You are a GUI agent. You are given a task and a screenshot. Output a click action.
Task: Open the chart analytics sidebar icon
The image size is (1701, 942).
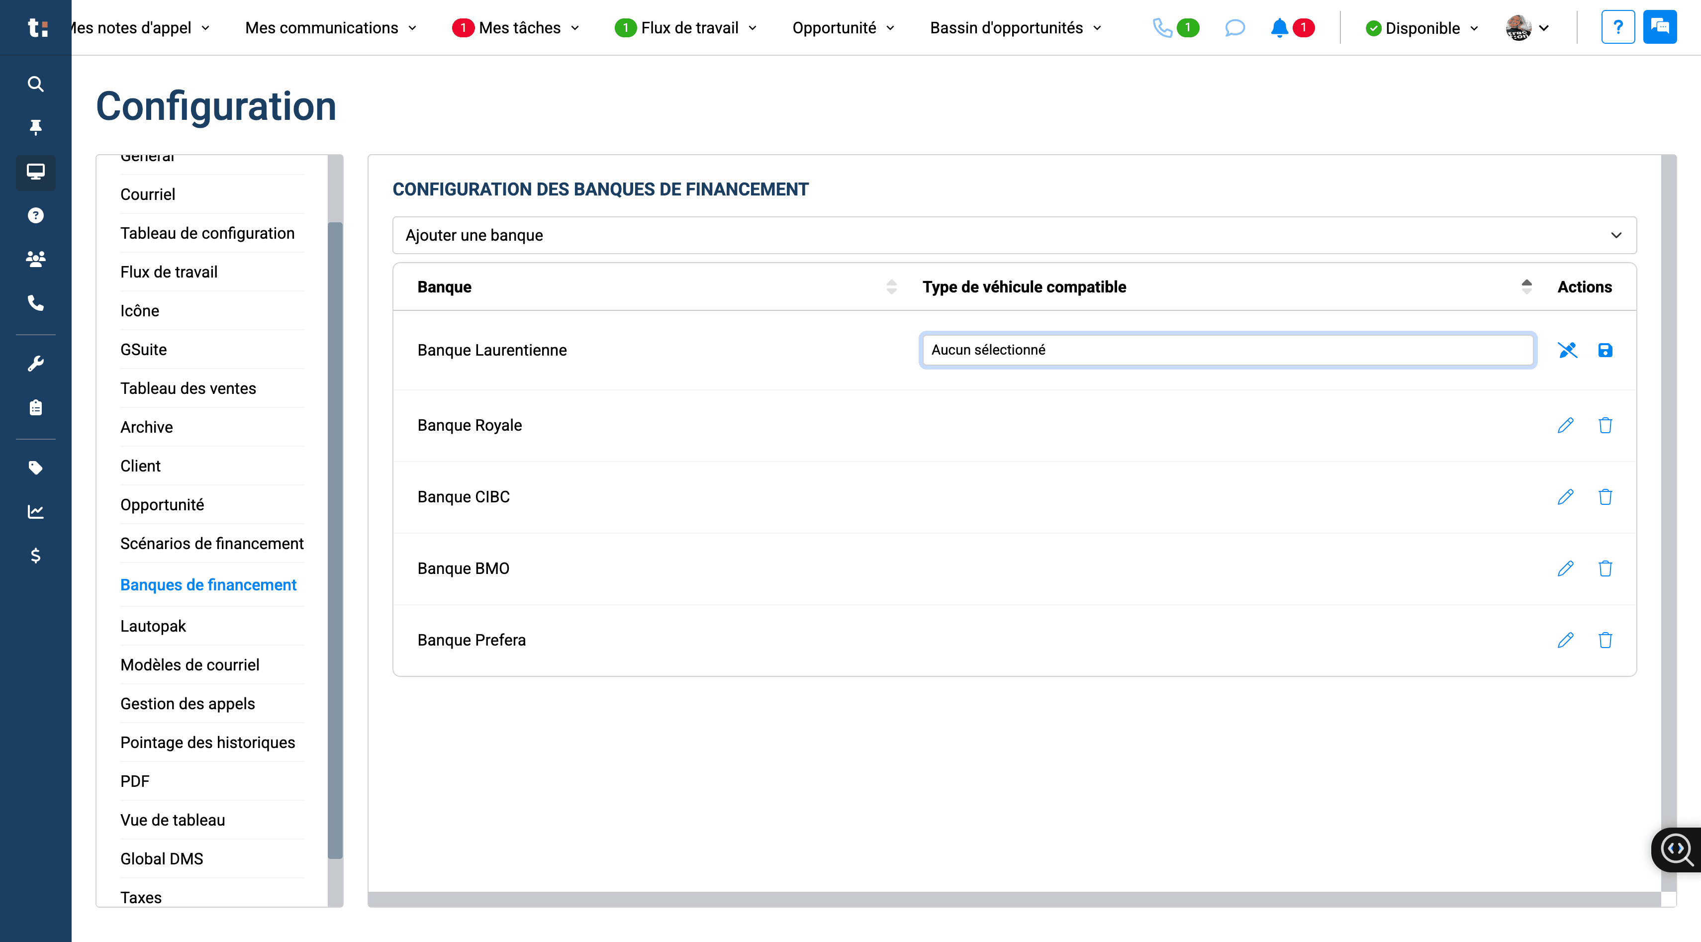36,512
